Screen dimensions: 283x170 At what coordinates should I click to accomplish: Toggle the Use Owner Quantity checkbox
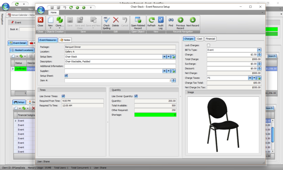pyautogui.click(x=136, y=96)
